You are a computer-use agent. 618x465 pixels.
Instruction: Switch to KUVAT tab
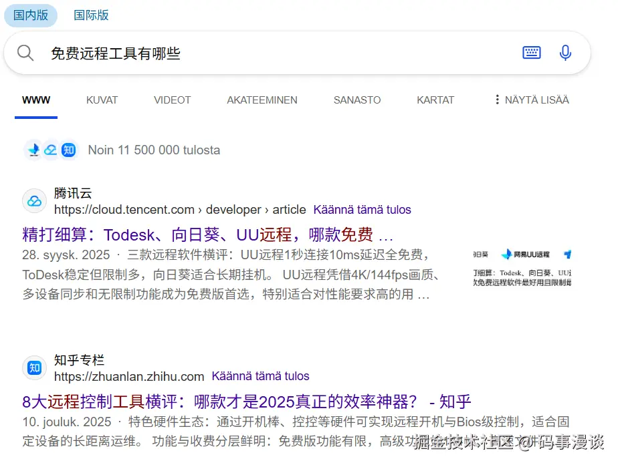102,100
